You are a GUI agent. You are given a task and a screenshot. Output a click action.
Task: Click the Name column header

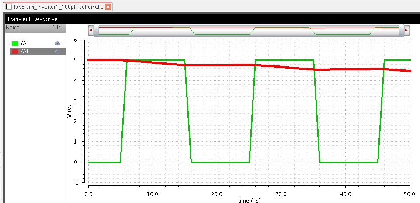click(x=28, y=28)
